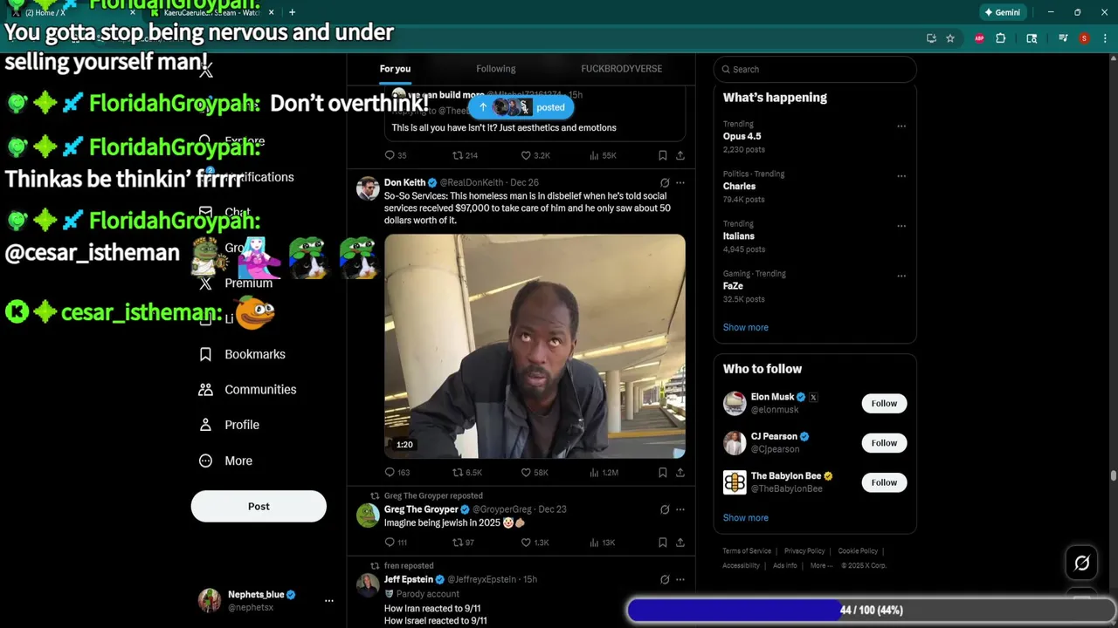Open the Chrome profile avatar S
1118x628 pixels.
[1084, 38]
